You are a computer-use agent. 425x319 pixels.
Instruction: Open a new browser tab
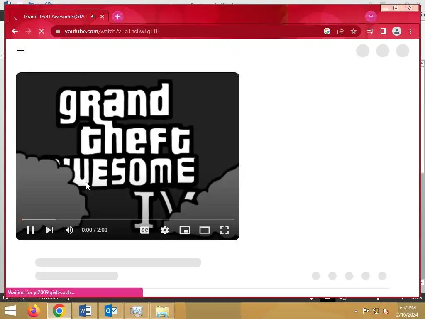[x=117, y=17]
